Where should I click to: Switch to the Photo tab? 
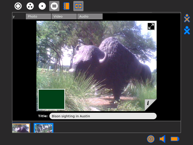[x=38, y=16]
